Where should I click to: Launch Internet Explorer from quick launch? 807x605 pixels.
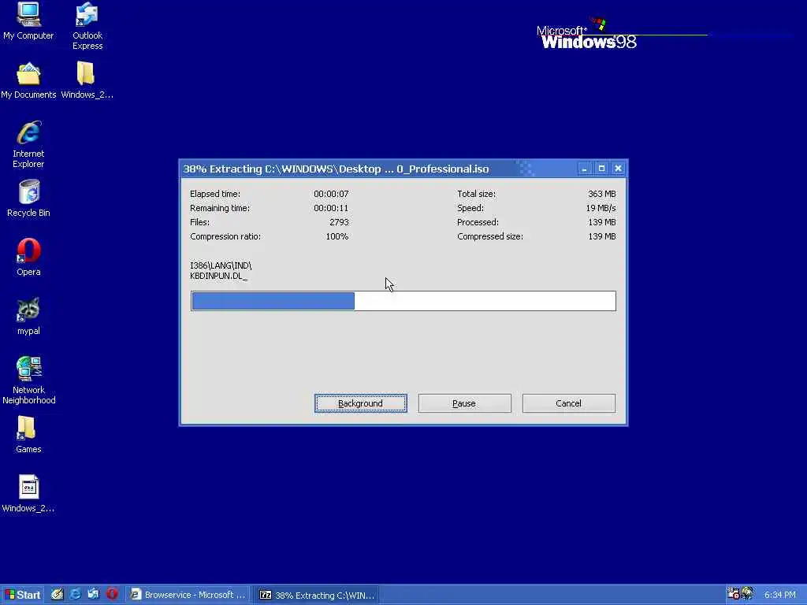pos(75,595)
